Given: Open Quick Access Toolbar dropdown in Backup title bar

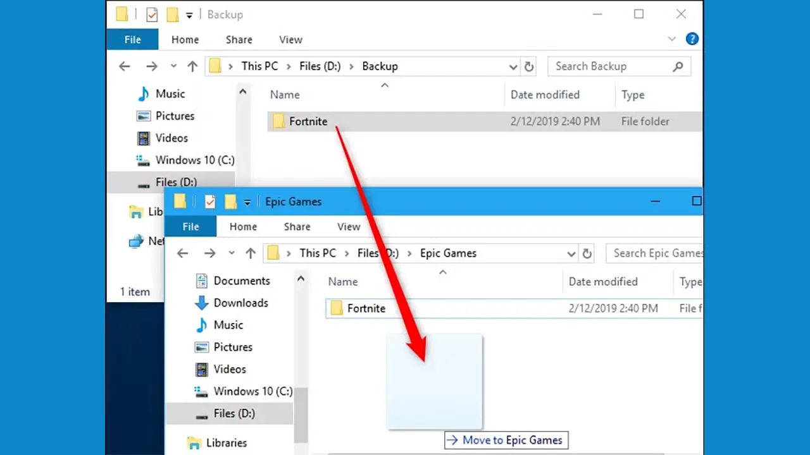Looking at the screenshot, I should click(x=189, y=15).
